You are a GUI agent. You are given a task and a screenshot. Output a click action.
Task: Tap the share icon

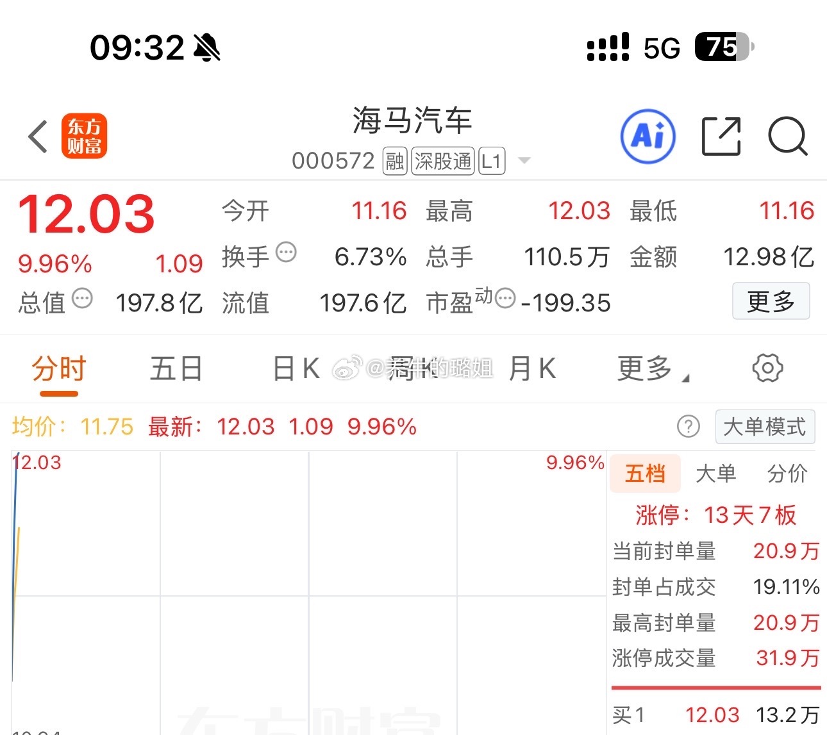[721, 136]
